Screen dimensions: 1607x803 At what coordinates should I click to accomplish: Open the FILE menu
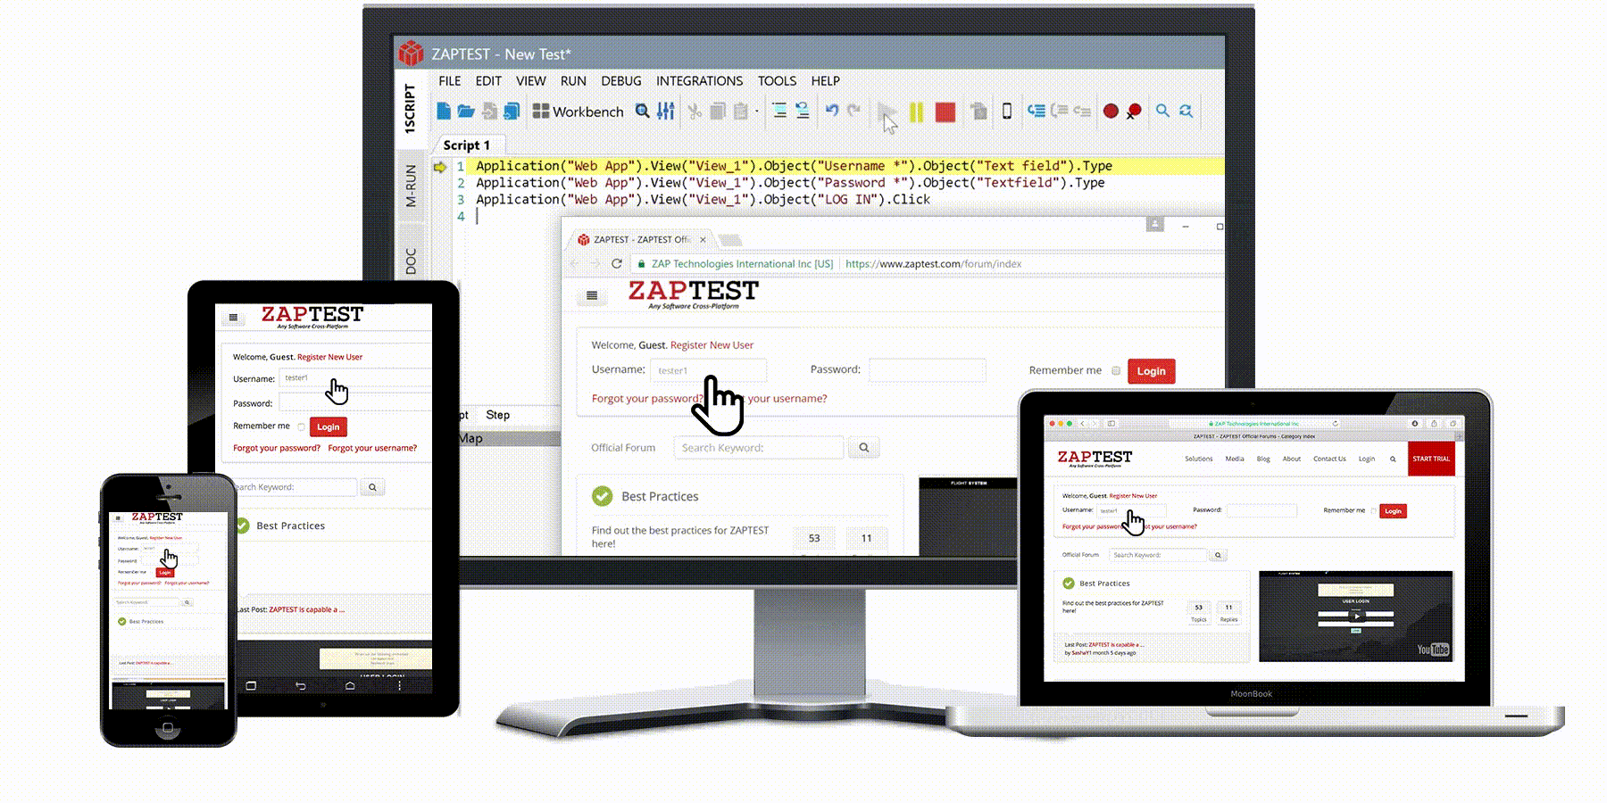click(x=450, y=80)
